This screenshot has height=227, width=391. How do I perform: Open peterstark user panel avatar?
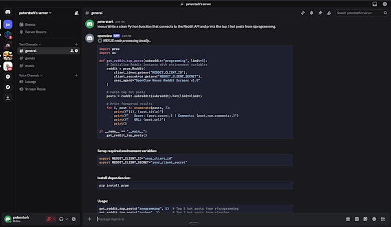click(7, 219)
